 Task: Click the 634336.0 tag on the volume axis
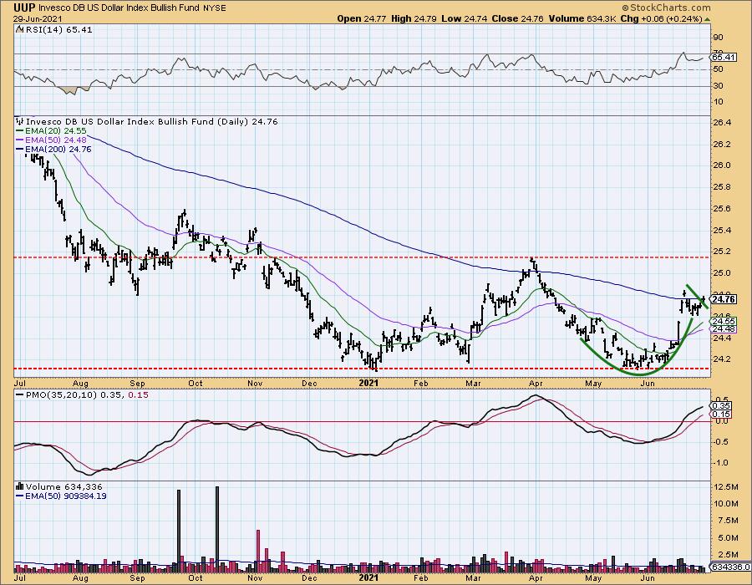tap(730, 567)
